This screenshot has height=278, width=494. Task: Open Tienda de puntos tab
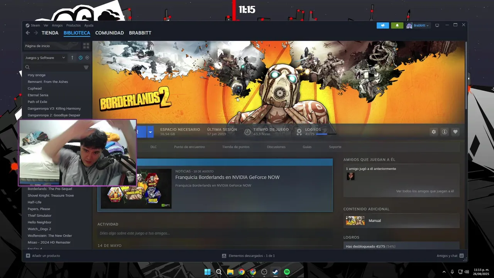[236, 147]
